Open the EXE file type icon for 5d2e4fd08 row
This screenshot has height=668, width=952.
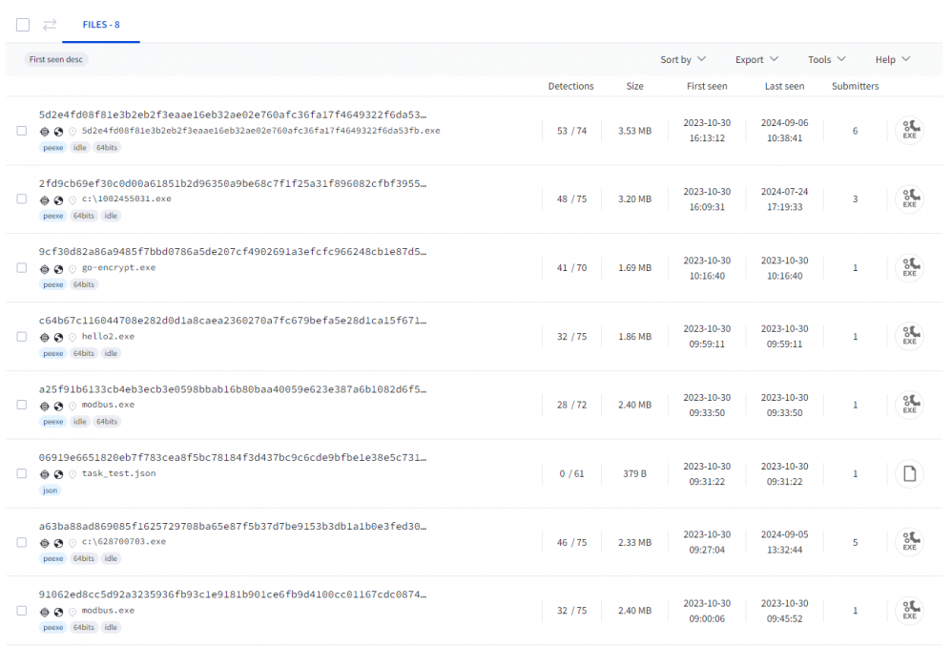click(910, 130)
